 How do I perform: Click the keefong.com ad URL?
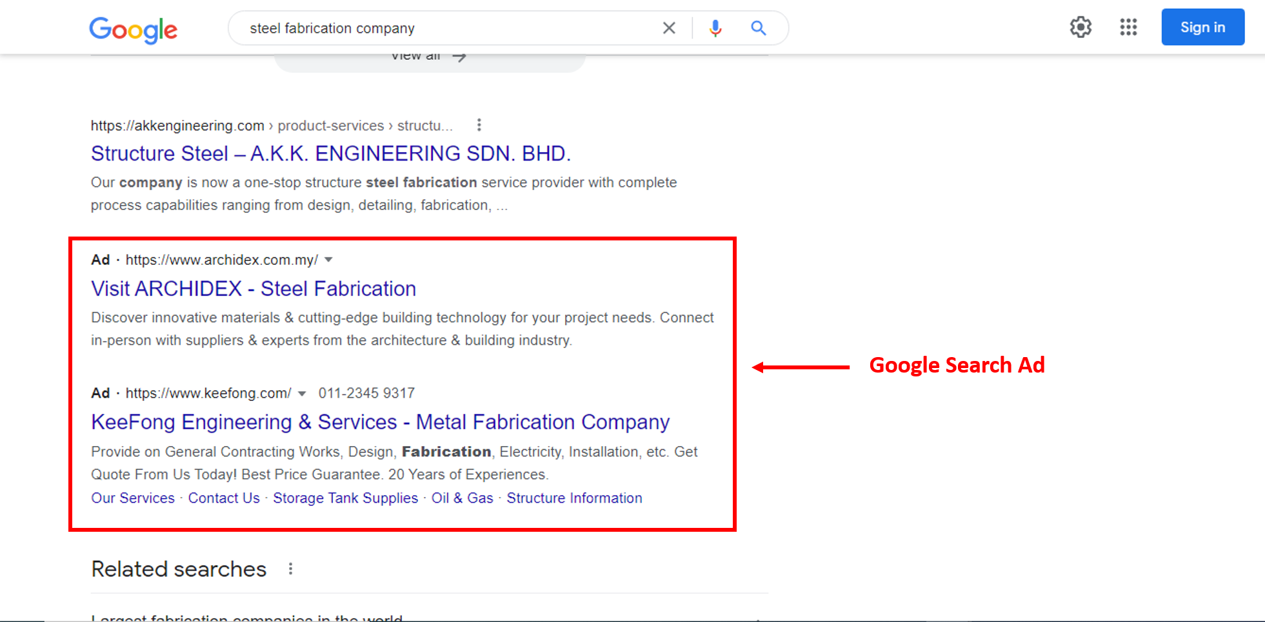click(208, 393)
